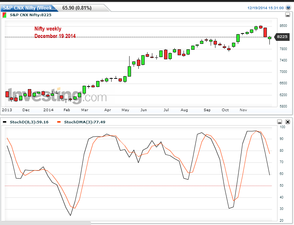Click the 2014 date axis label
Screen dimensions: 294x225
tap(48, 110)
